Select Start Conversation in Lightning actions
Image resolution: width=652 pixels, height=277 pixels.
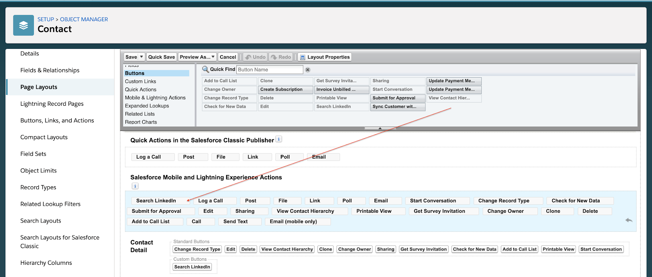click(x=437, y=201)
